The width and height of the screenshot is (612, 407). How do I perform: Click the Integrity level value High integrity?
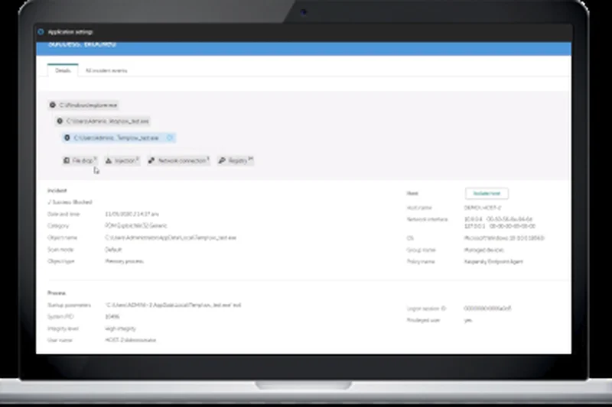(x=121, y=328)
